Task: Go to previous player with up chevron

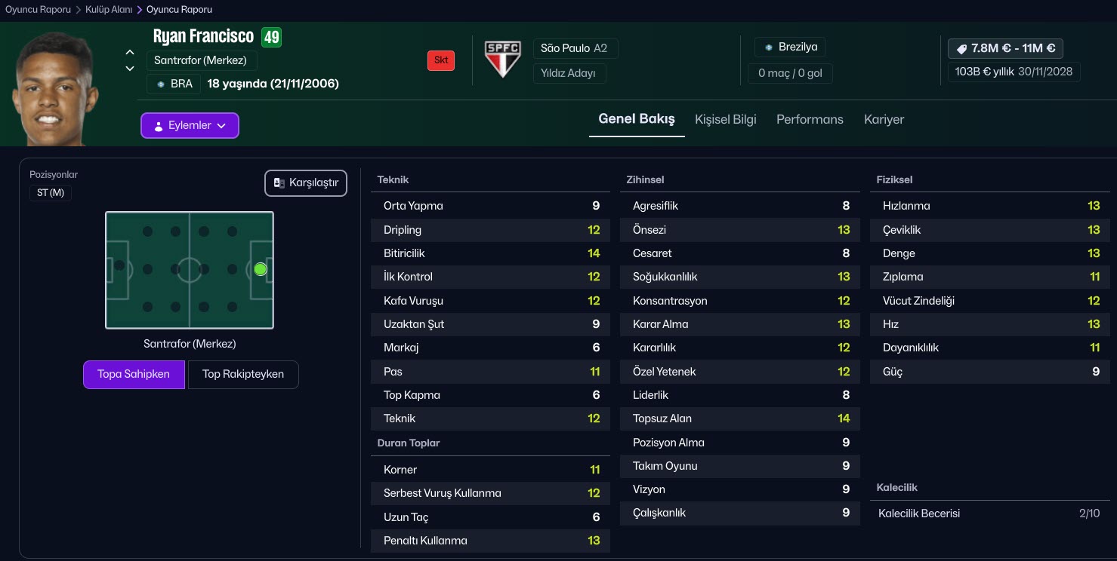Action: coord(130,53)
